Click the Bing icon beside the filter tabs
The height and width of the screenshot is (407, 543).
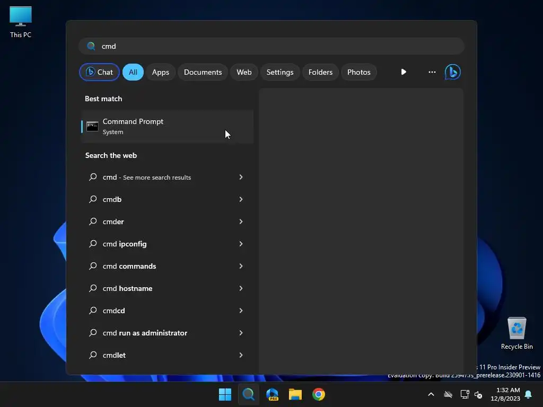[452, 72]
